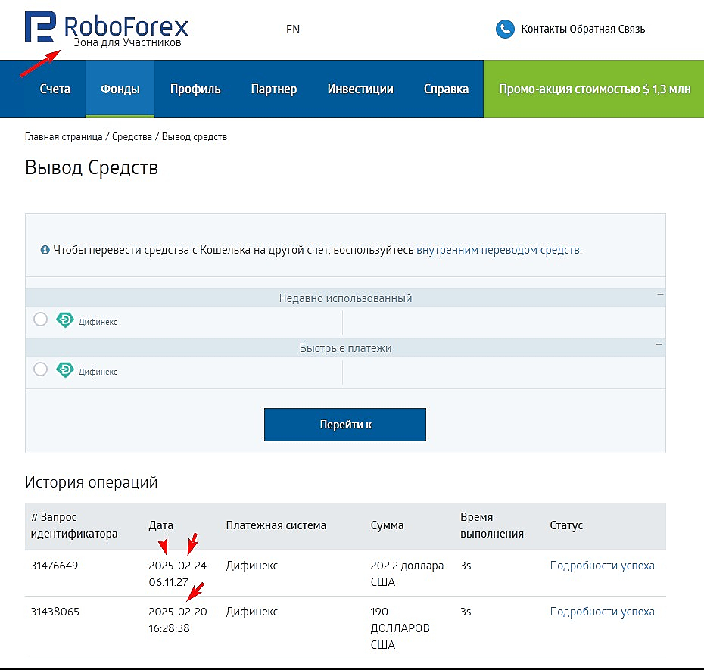The width and height of the screenshot is (704, 670).
Task: Click the Дата column header
Action: [160, 525]
